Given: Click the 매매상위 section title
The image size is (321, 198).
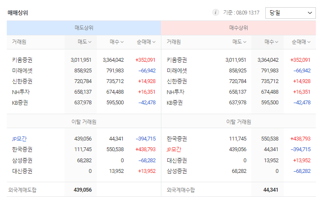Looking at the screenshot, I should tap(17, 13).
